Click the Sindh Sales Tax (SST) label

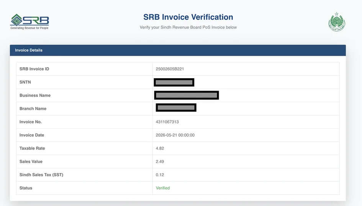[41, 175]
